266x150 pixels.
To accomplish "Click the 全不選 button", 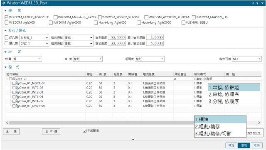I will [x=51, y=131].
